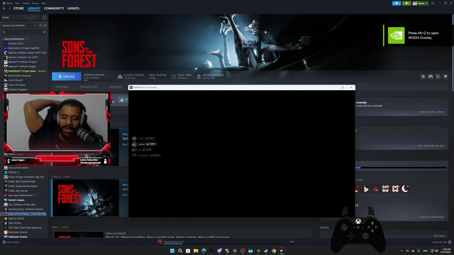Open the Help menu
Image resolution: width=454 pixels, height=255 pixels.
[x=43, y=3]
